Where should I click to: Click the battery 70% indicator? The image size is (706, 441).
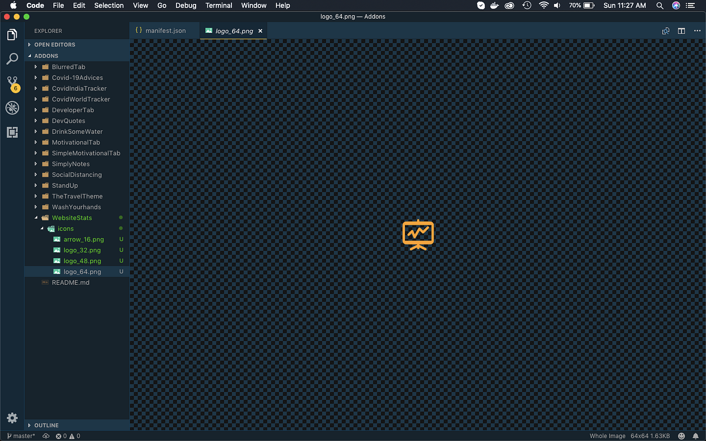(582, 6)
